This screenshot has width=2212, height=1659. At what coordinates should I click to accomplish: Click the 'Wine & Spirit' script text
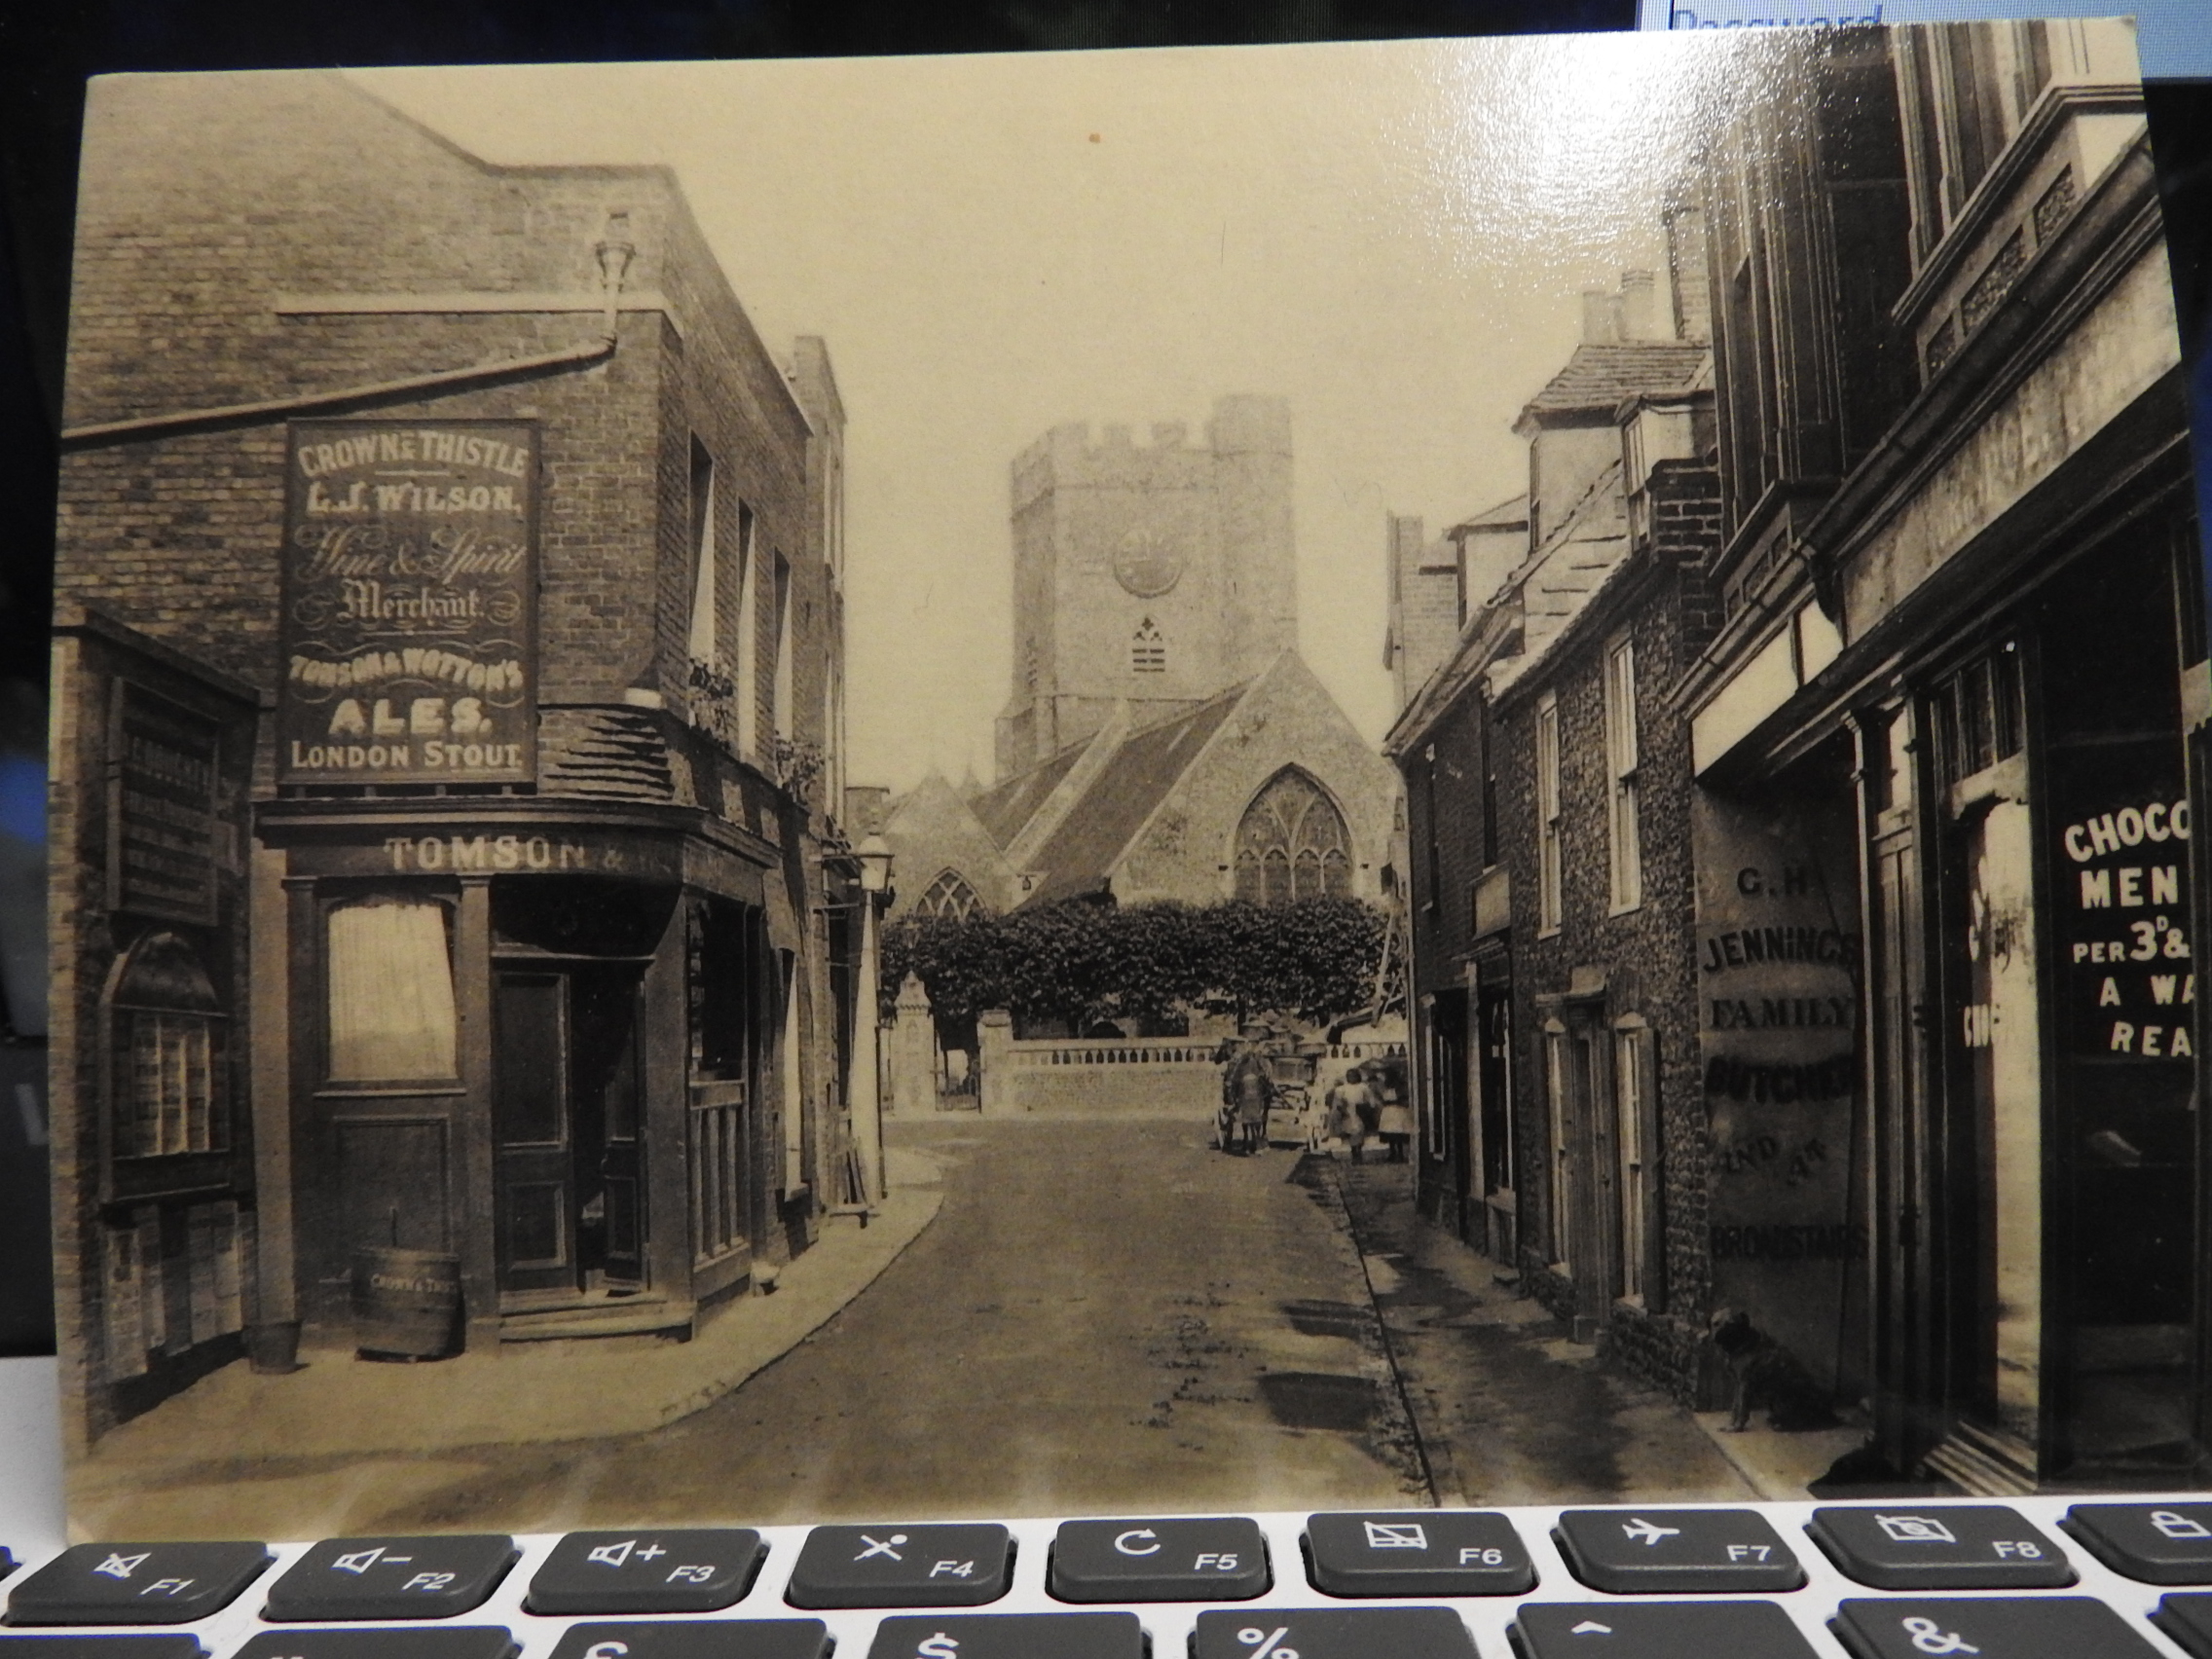415,554
